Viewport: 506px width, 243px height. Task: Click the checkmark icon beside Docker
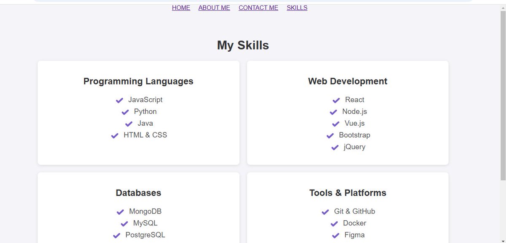point(334,224)
